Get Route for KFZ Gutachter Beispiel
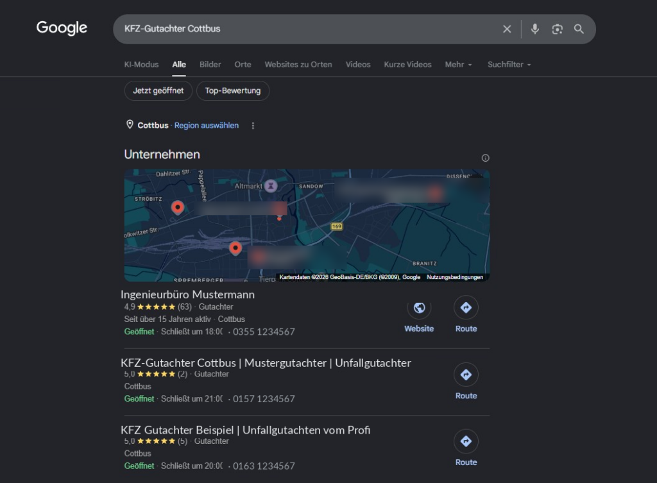Viewport: 657px width, 483px height. (x=466, y=441)
